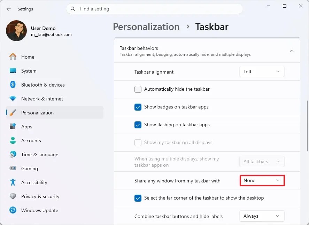Viewport: 309px width, 225px height.
Task: Open Network & internet settings
Action: pos(42,99)
